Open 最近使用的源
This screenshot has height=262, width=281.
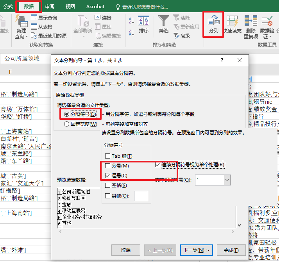point(48,36)
